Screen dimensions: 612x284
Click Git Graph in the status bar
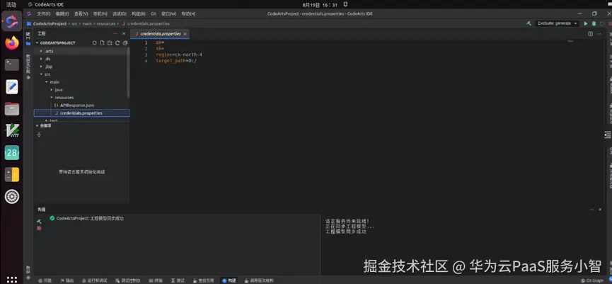[x=592, y=280]
